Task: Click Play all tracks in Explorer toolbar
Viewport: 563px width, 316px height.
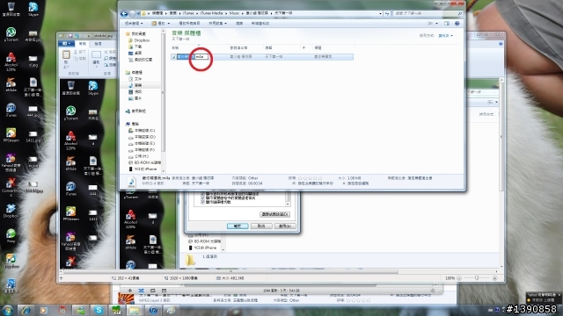Action: pos(189,24)
